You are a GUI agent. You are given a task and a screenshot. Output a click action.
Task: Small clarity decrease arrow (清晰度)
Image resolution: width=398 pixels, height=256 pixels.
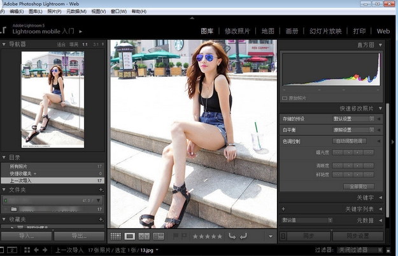point(348,166)
